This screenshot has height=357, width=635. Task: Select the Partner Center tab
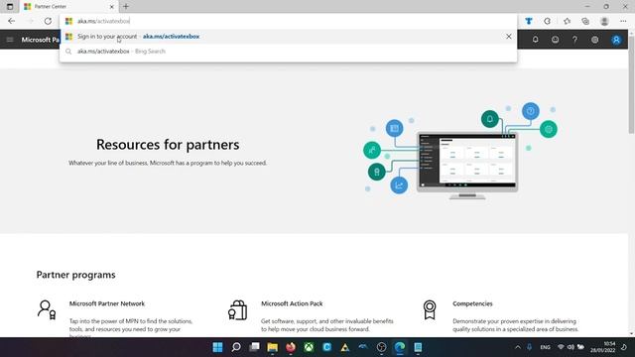click(68, 7)
